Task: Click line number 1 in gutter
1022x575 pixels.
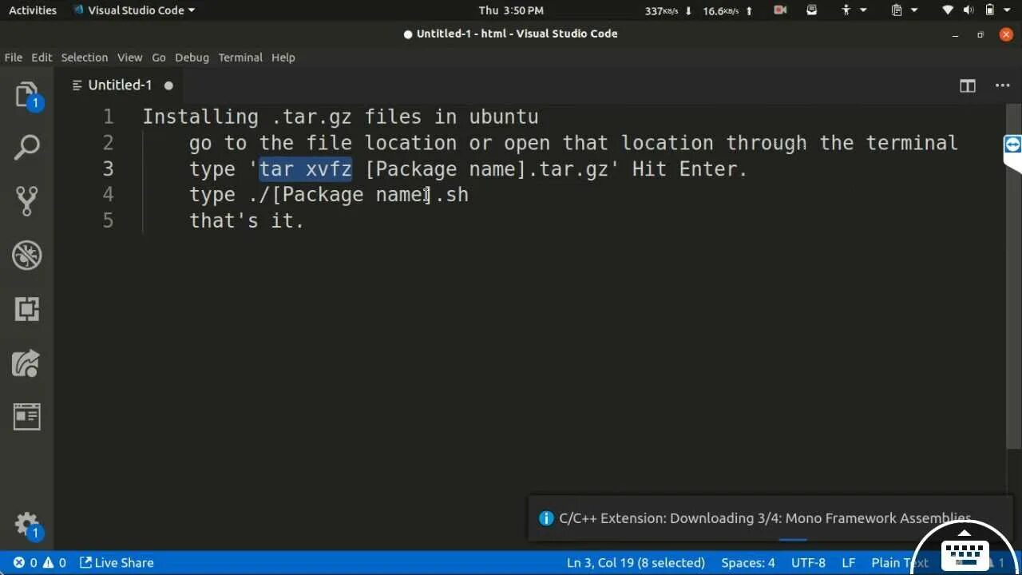Action: pos(108,117)
